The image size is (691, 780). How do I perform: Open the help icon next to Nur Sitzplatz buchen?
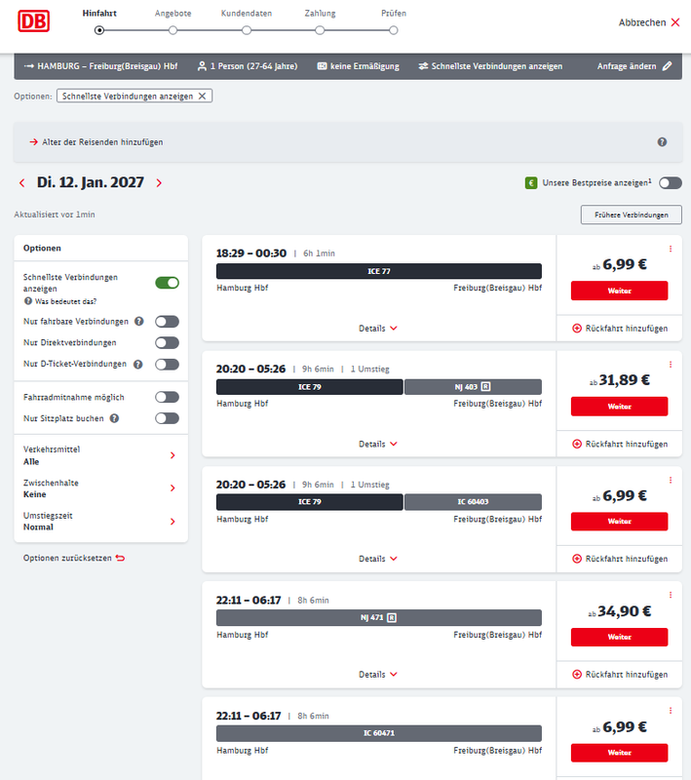coord(114,418)
